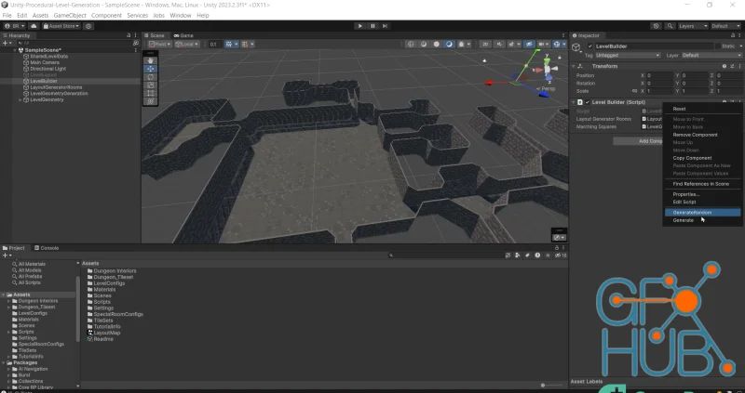Open the Window menu
Image resolution: width=745 pixels, height=393 pixels.
click(x=181, y=16)
